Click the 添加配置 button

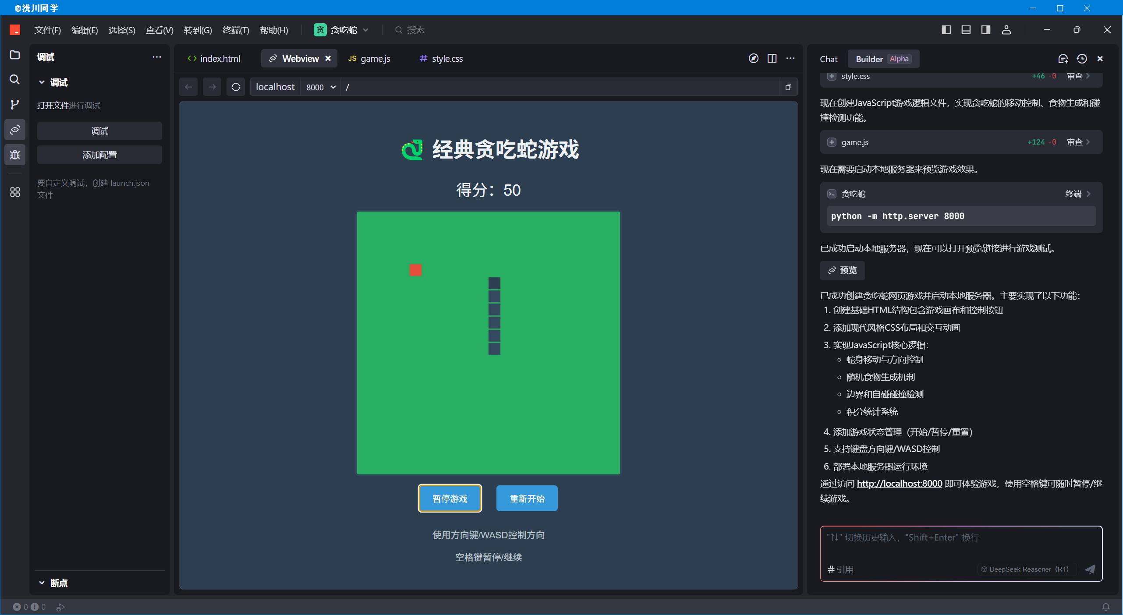pos(99,155)
